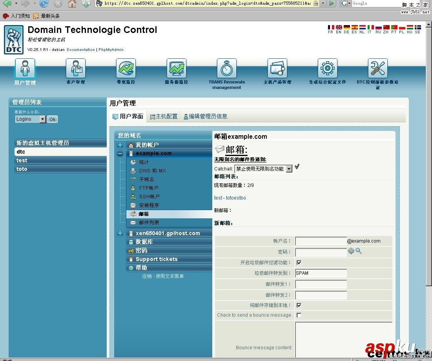This screenshot has width=432, height=361.
Task: Select 统计 under example.com
Action: point(144,162)
